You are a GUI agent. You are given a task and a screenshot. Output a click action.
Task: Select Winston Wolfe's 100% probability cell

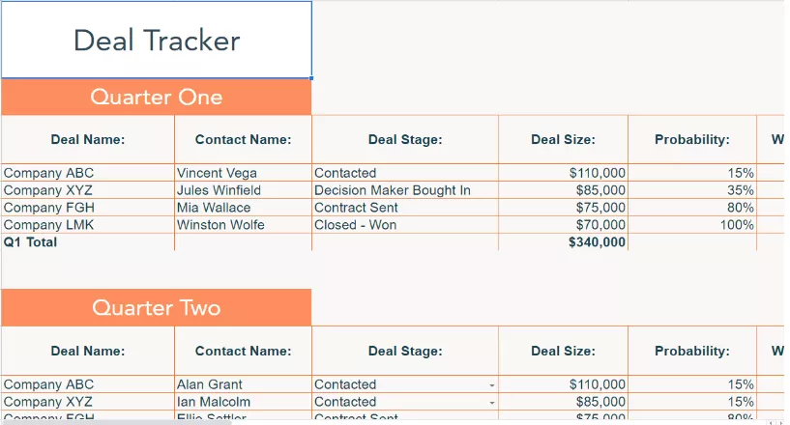(692, 225)
